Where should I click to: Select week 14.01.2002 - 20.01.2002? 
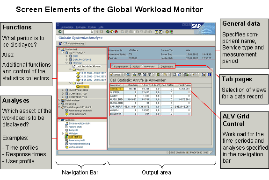[x=93, y=80]
